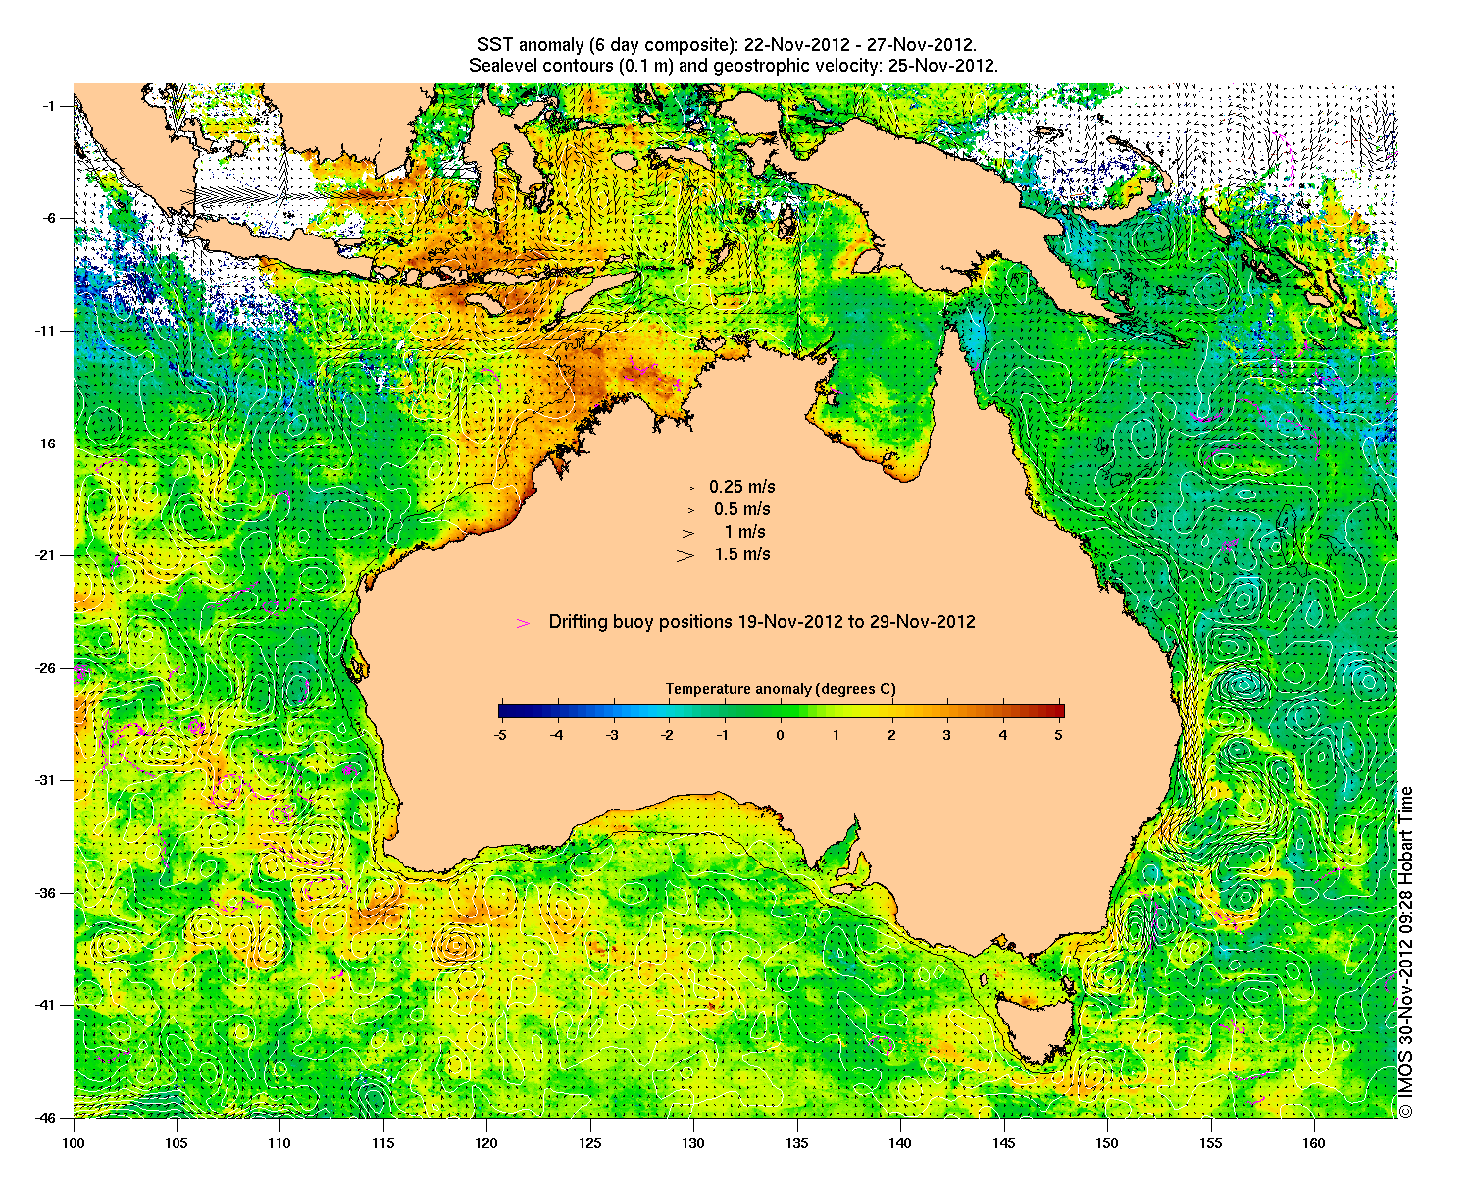Click the longitude axis label 130
The image size is (1471, 1202).
(x=693, y=1143)
